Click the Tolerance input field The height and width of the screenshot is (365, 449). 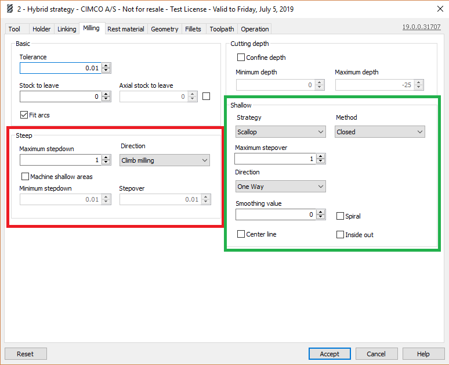click(x=60, y=68)
